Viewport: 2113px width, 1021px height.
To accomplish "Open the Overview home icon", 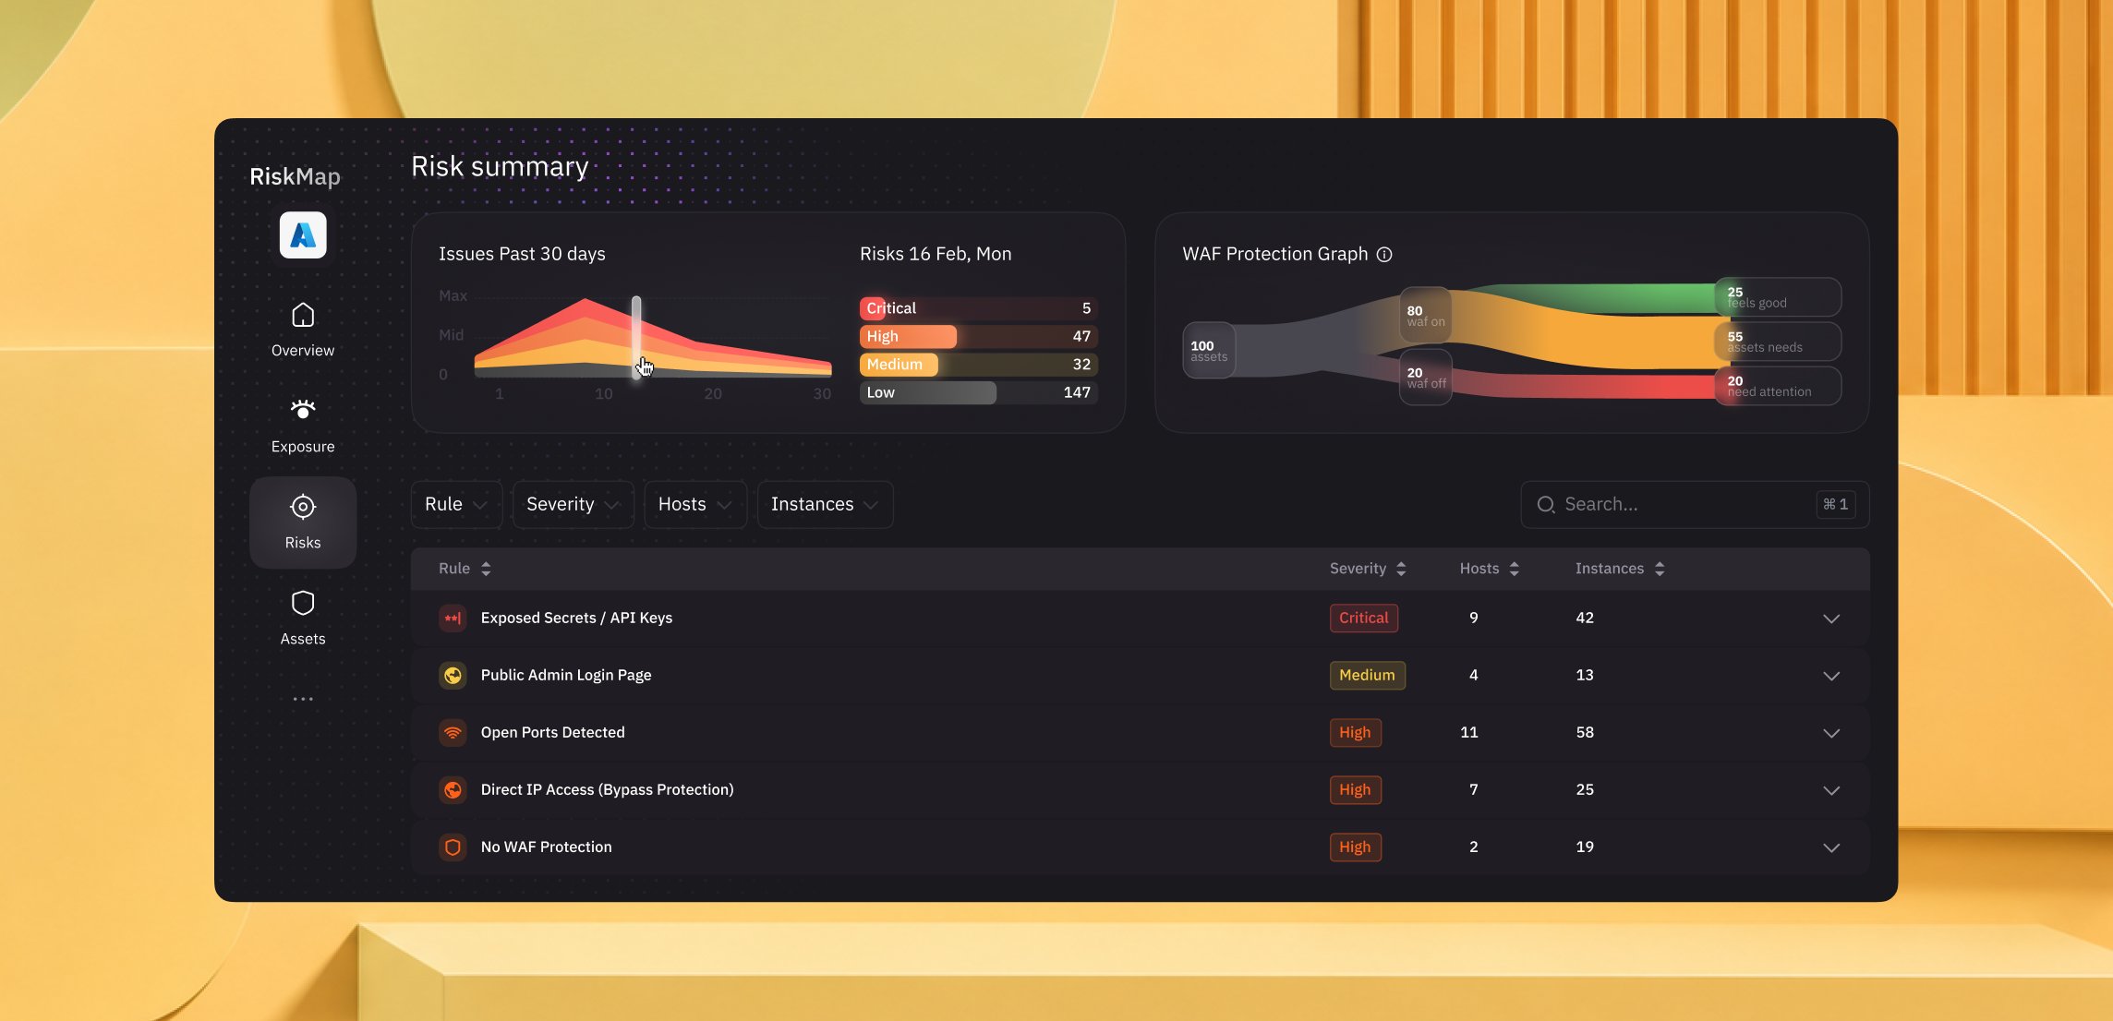I will coord(303,316).
